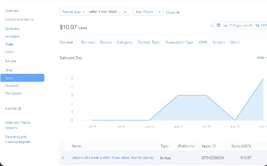Viewport: 267px width, 166px height.
Task: Click the Jun 13 chart axis label
Action: click(x=235, y=127)
